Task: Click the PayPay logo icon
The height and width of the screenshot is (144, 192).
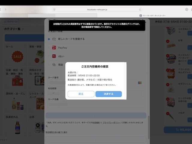Action: (54, 48)
